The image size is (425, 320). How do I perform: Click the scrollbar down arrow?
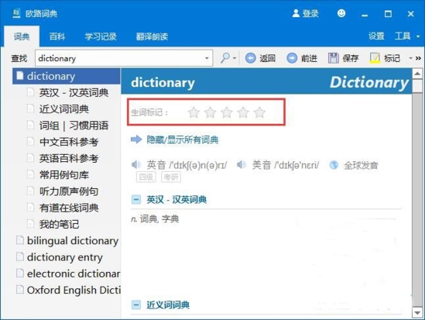point(417,313)
